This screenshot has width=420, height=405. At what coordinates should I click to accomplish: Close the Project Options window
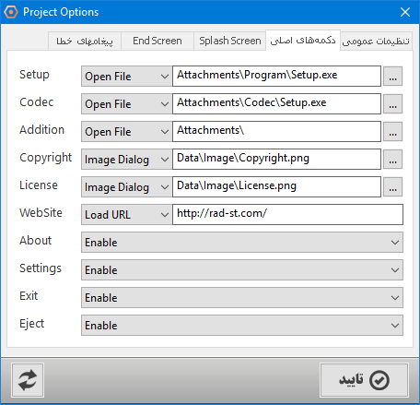point(405,12)
